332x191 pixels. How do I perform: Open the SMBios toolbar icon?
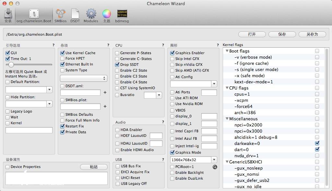[60, 15]
